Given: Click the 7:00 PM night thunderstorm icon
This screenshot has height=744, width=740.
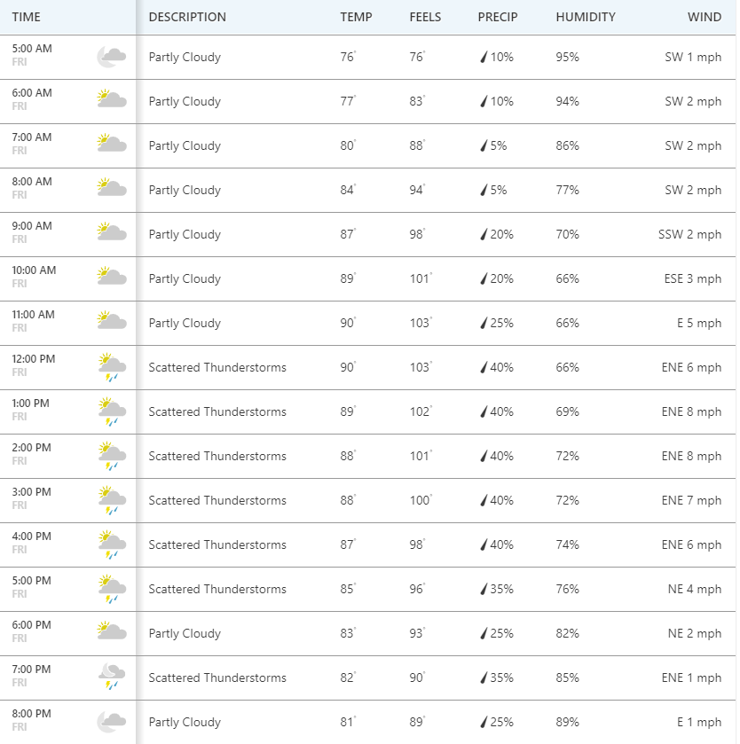Looking at the screenshot, I should [111, 677].
